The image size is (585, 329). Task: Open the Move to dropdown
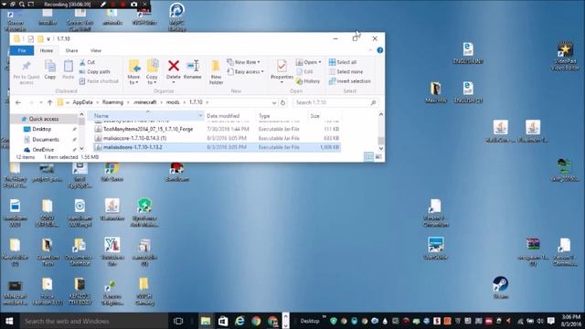(x=133, y=80)
